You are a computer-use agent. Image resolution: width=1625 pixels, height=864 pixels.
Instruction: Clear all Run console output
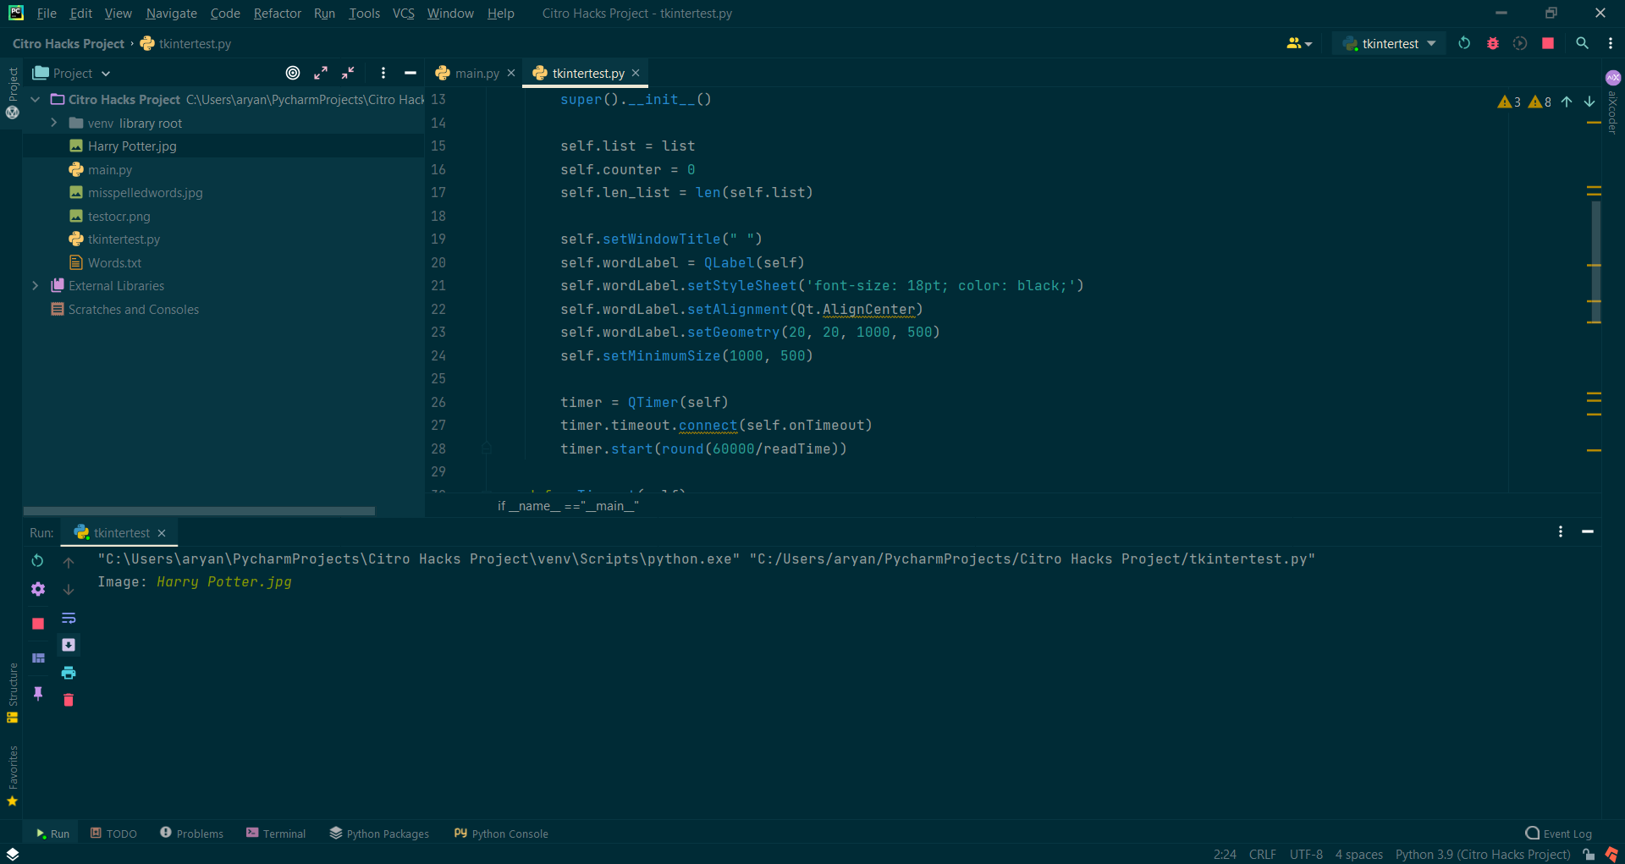click(x=69, y=700)
